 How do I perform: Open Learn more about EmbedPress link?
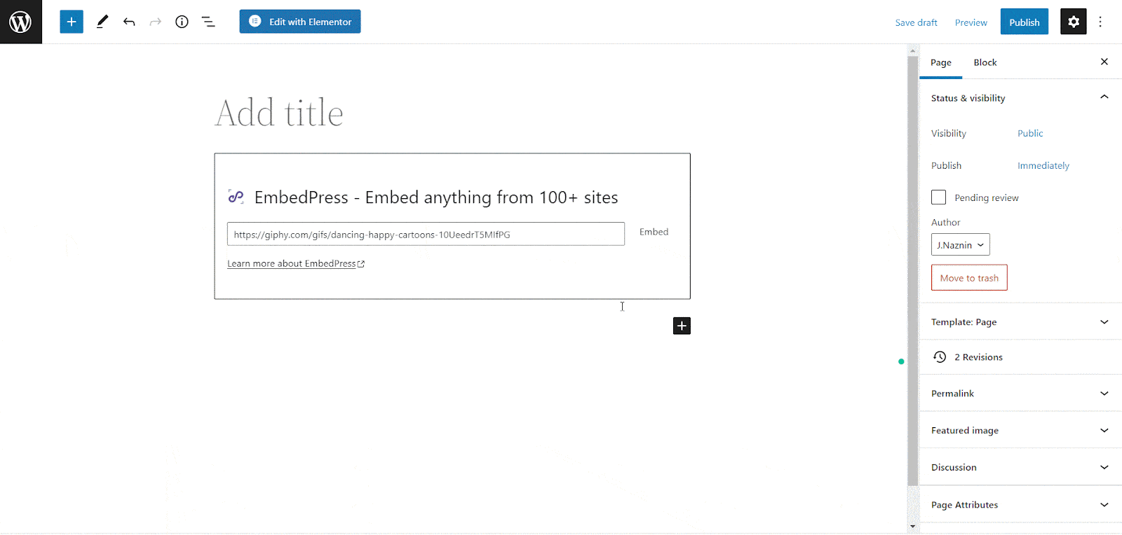click(296, 264)
